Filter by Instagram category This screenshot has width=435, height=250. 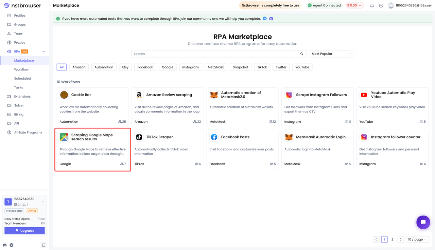pos(190,67)
